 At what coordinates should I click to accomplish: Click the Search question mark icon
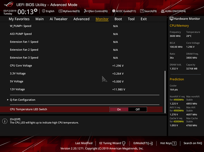[142, 11]
